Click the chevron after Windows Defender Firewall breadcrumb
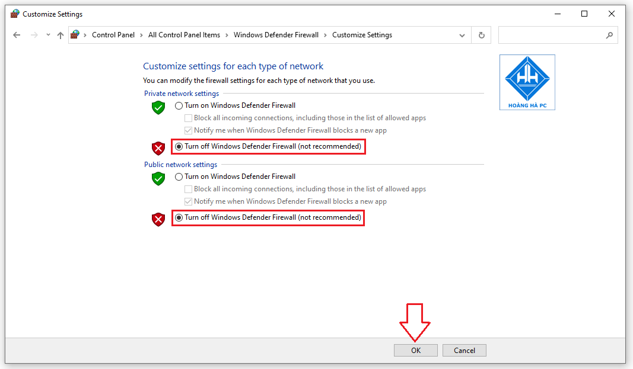The image size is (633, 369). tap(325, 35)
